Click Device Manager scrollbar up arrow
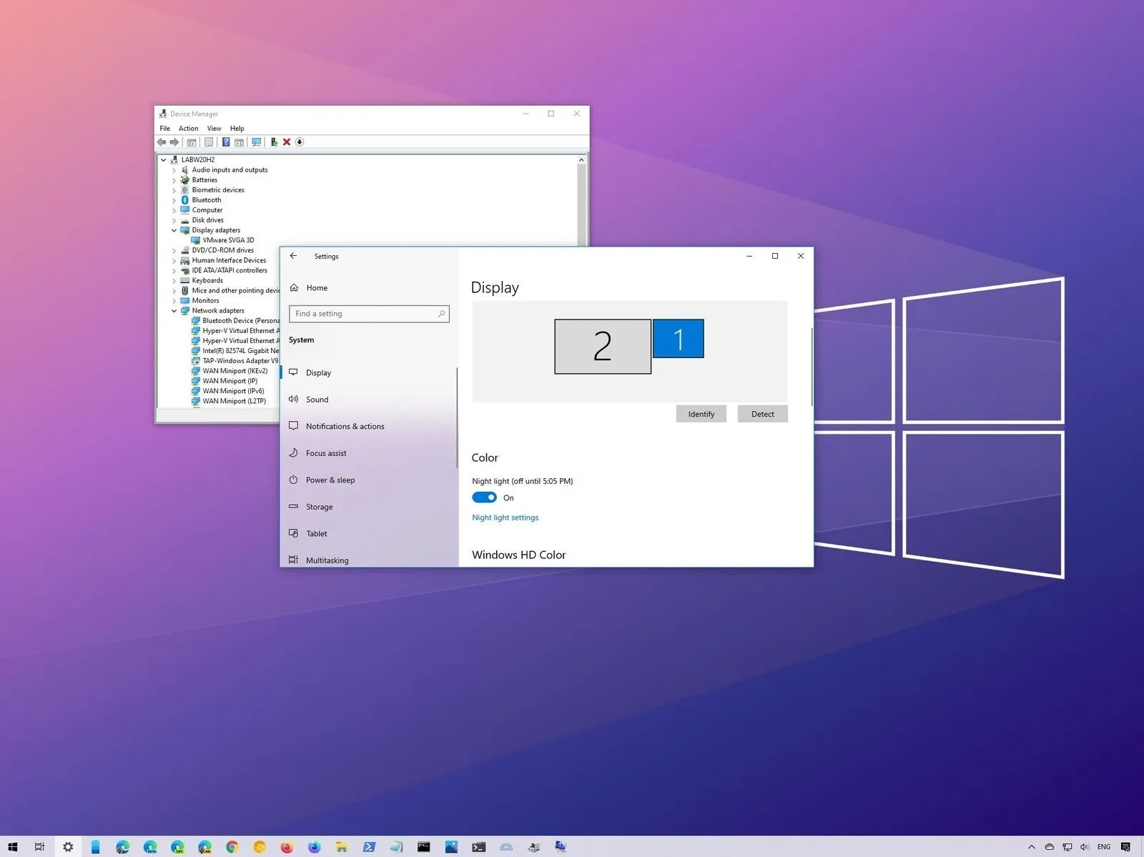 pos(581,160)
